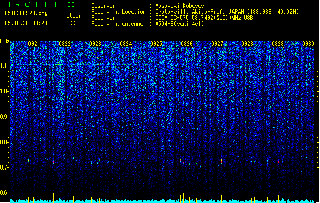Click the Observer label
The image size is (320, 203).
(103, 6)
